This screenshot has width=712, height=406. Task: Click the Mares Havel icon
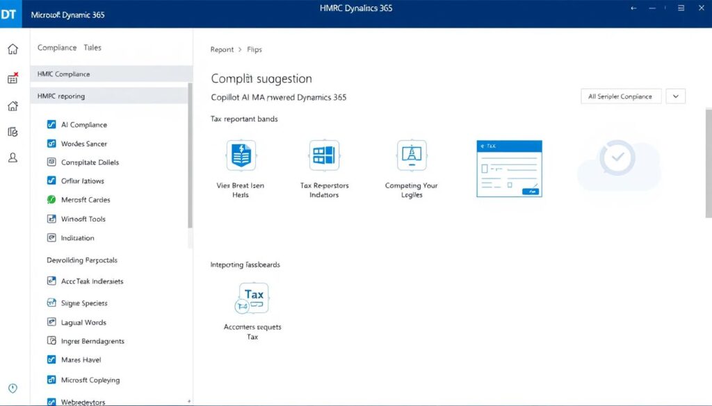51,360
